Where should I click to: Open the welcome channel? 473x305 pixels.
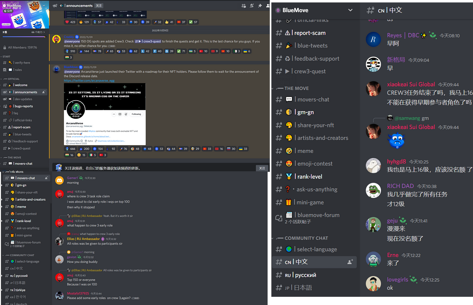21,85
